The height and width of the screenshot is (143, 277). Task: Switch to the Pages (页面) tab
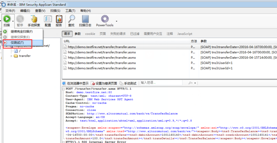coord(103,34)
